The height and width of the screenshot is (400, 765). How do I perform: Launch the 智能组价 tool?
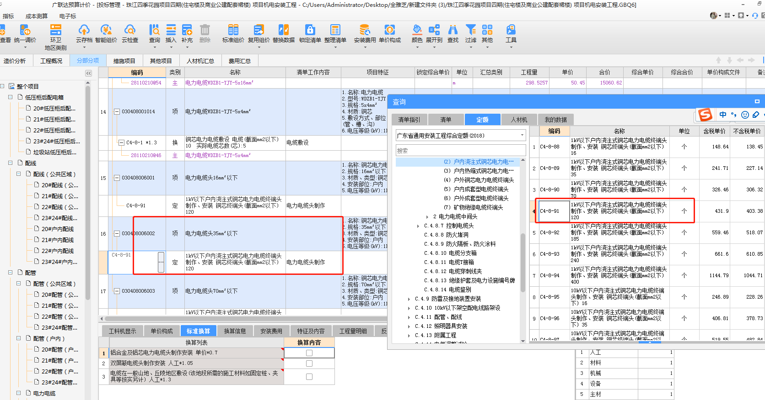pos(106,34)
